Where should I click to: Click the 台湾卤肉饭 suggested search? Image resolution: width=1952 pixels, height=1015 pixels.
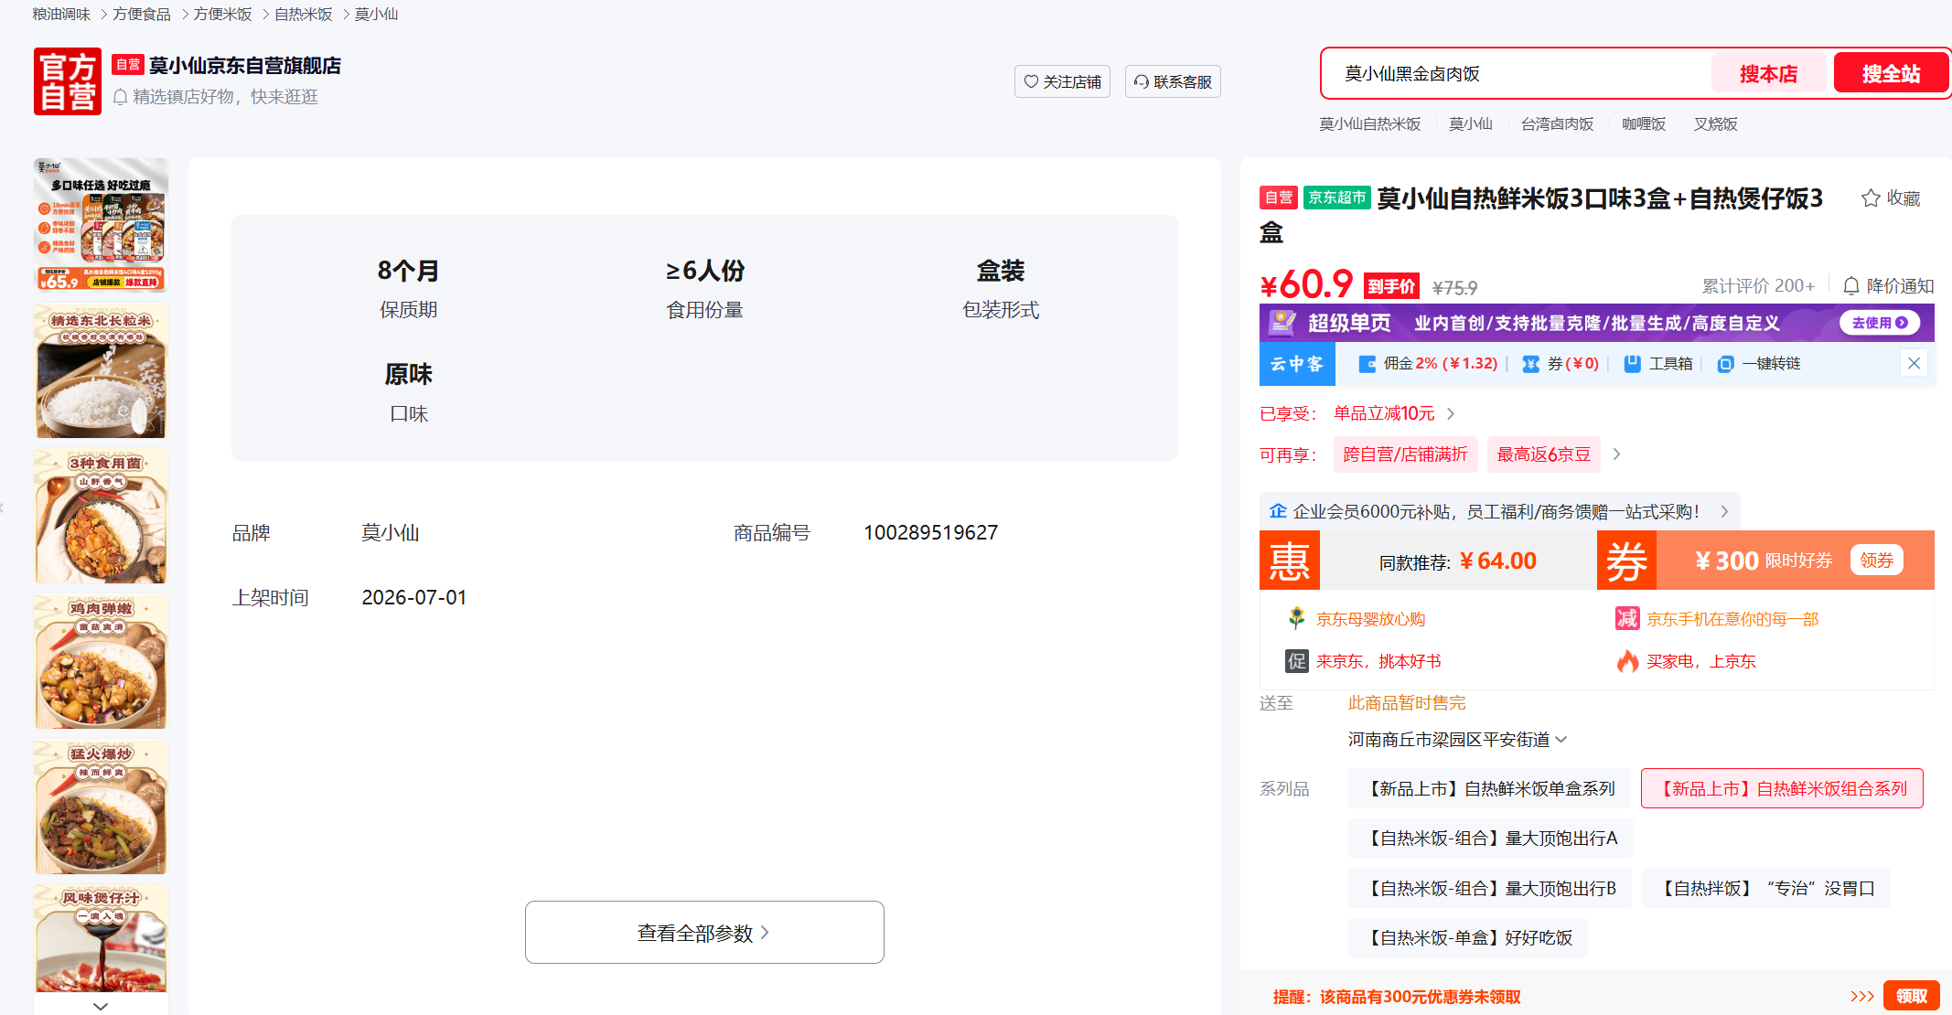pos(1557,124)
